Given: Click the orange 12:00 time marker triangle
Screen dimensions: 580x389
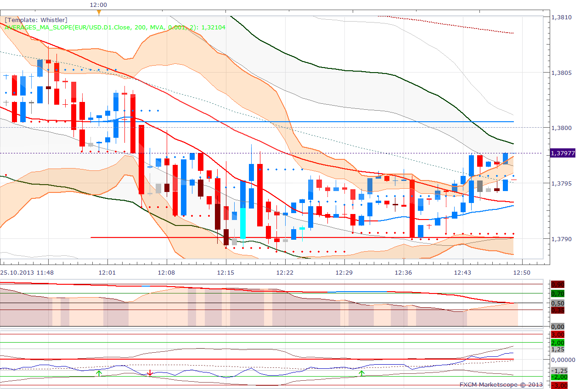Looking at the screenshot, I should point(98,12).
